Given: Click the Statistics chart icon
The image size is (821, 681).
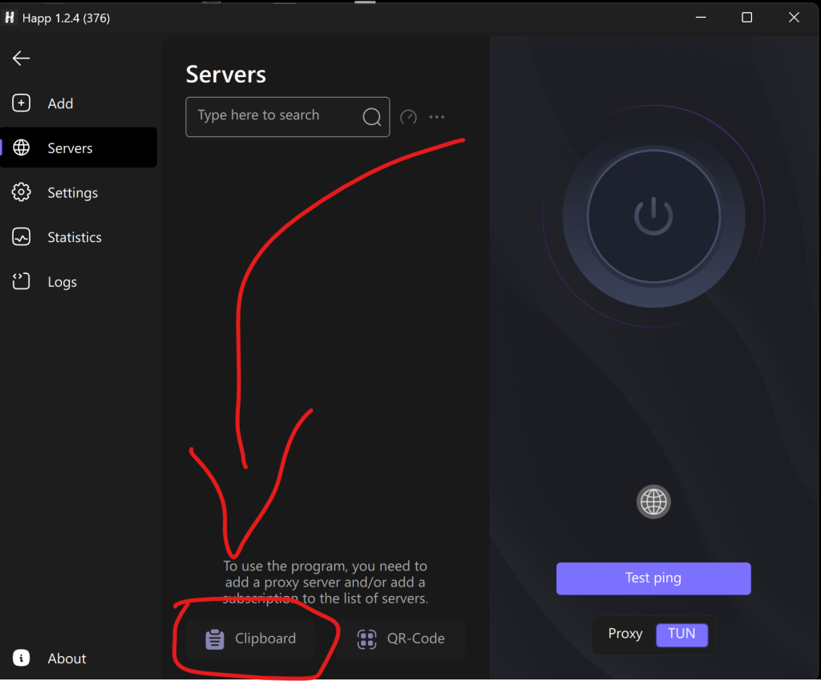Looking at the screenshot, I should pos(22,237).
